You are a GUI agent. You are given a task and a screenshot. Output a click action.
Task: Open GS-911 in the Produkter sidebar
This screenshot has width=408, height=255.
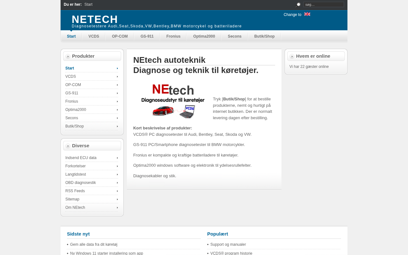[92, 93]
